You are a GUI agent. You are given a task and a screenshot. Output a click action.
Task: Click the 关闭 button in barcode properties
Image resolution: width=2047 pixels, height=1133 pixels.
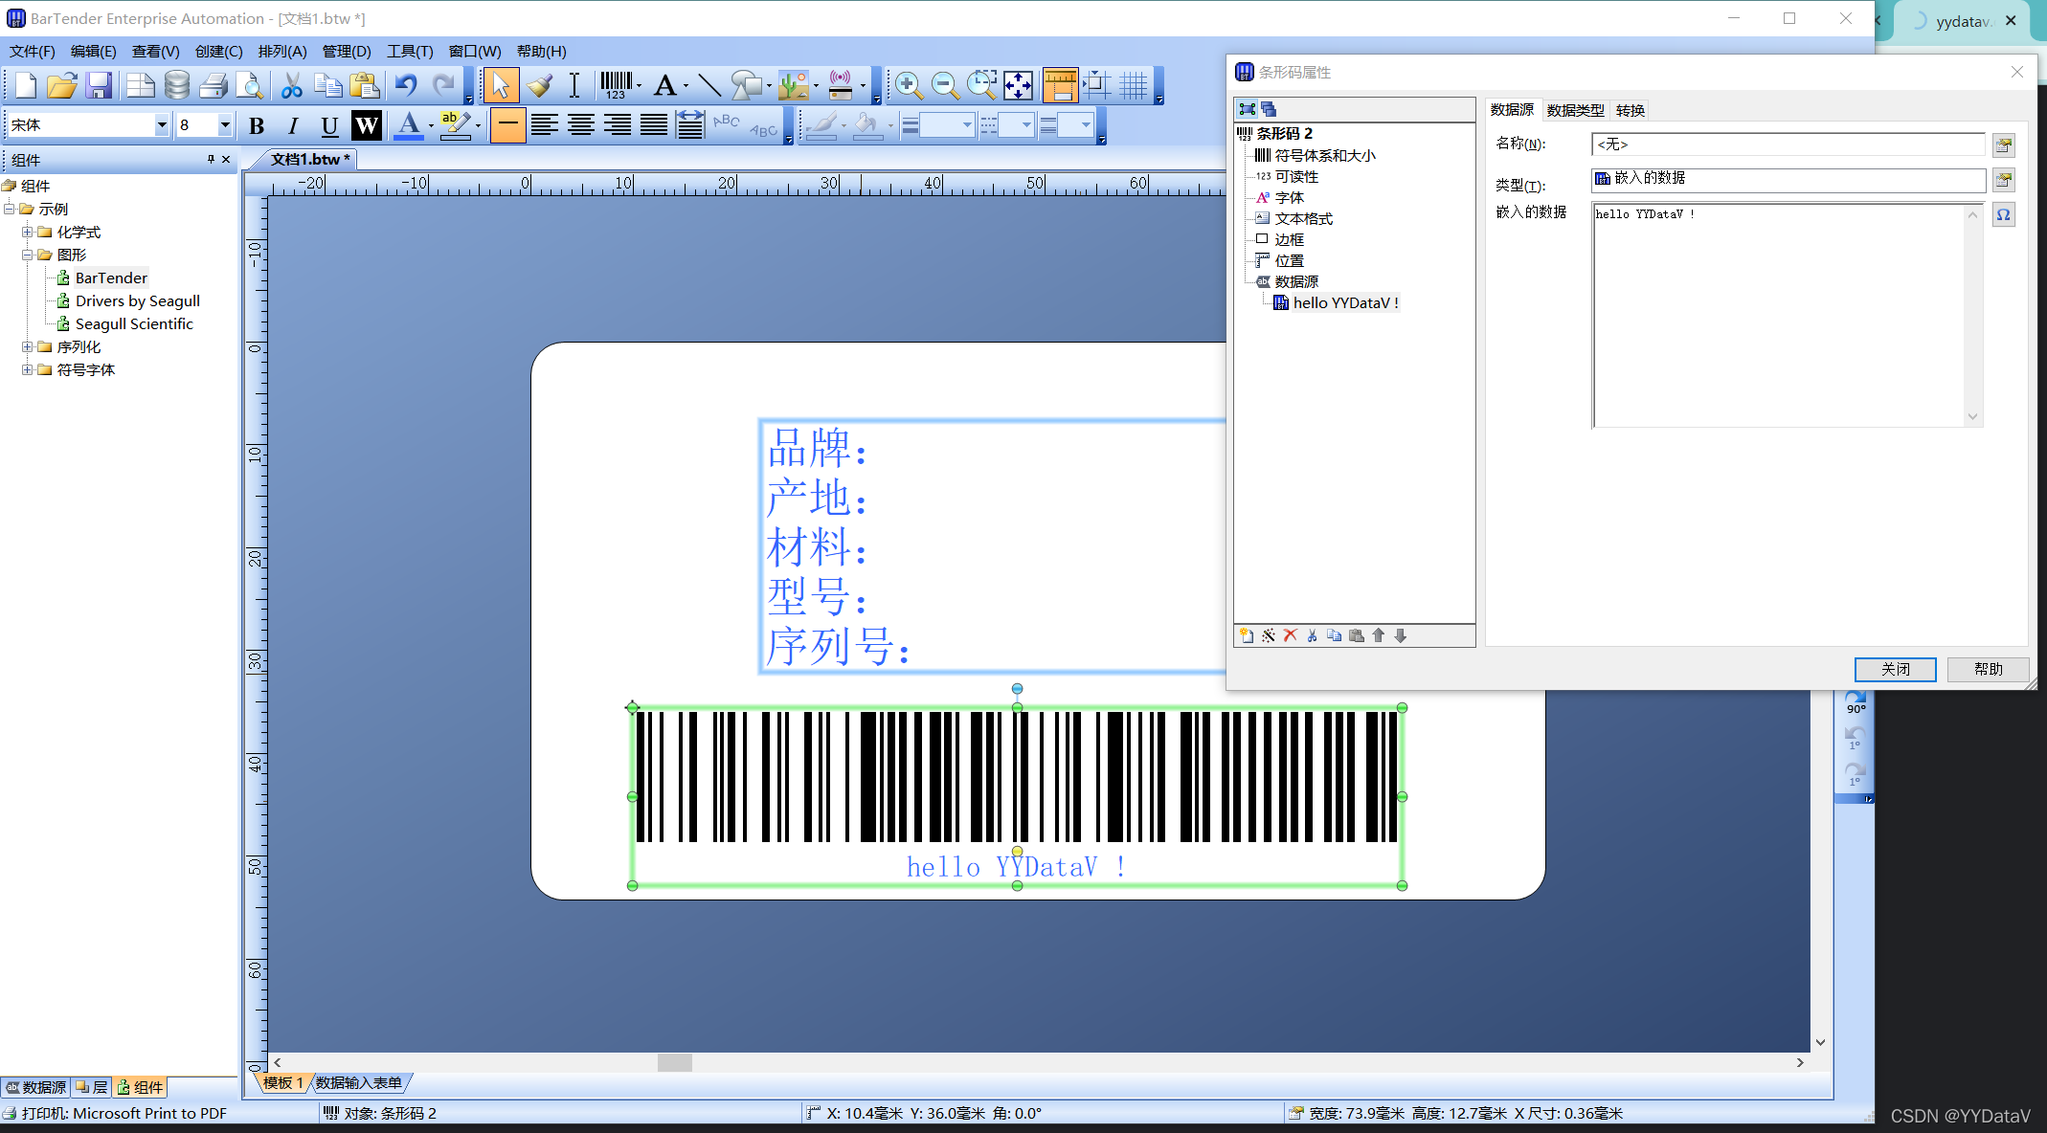(x=1894, y=669)
